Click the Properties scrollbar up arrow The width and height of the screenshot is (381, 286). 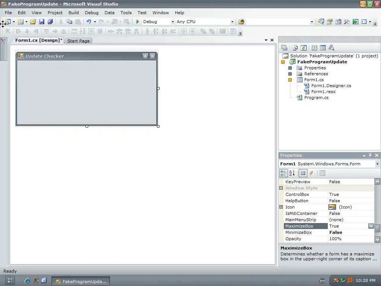377,181
